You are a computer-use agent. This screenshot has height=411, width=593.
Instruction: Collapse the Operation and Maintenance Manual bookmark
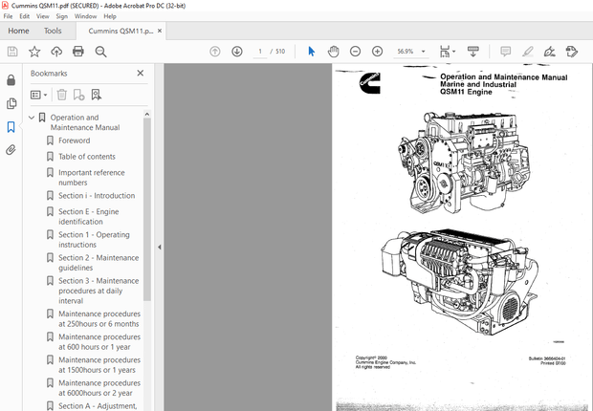(32, 118)
